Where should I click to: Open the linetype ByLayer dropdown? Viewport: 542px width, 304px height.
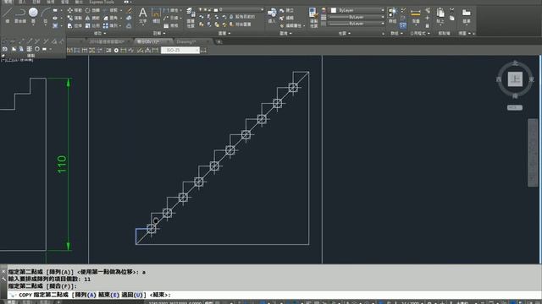356,24
